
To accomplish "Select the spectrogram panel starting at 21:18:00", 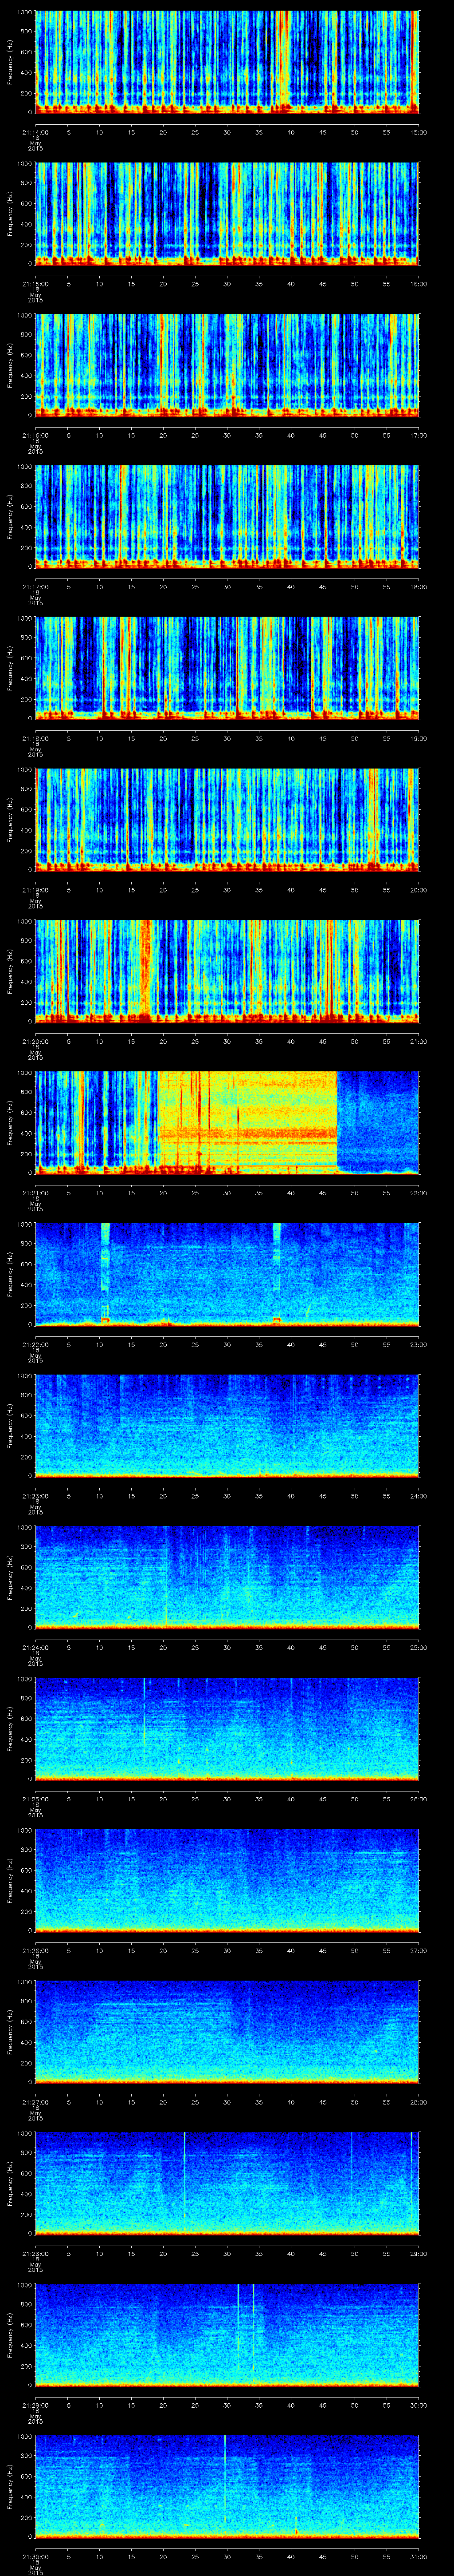I will (x=227, y=668).
